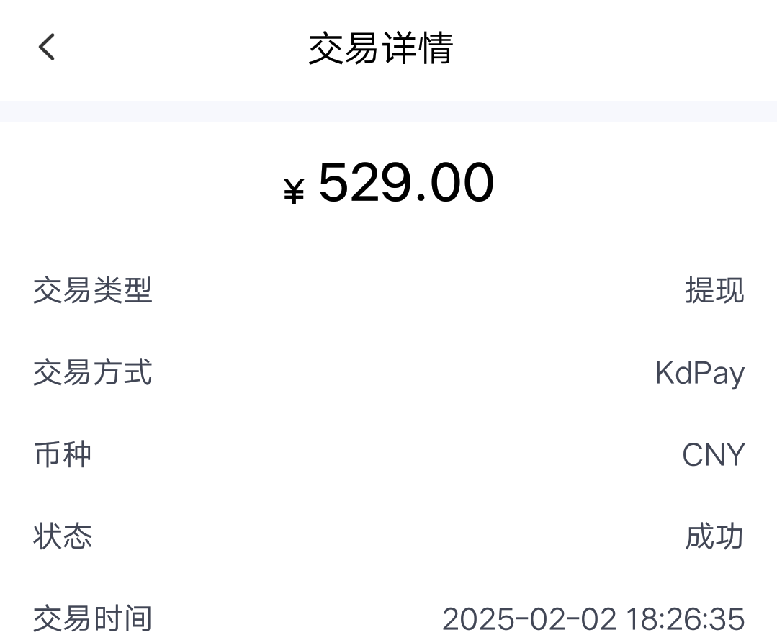
Task: Select the 2025-02-02 transaction date
Action: 529,619
